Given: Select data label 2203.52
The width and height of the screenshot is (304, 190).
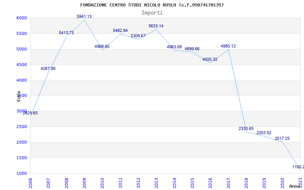Looking at the screenshot, I should (x=264, y=133).
